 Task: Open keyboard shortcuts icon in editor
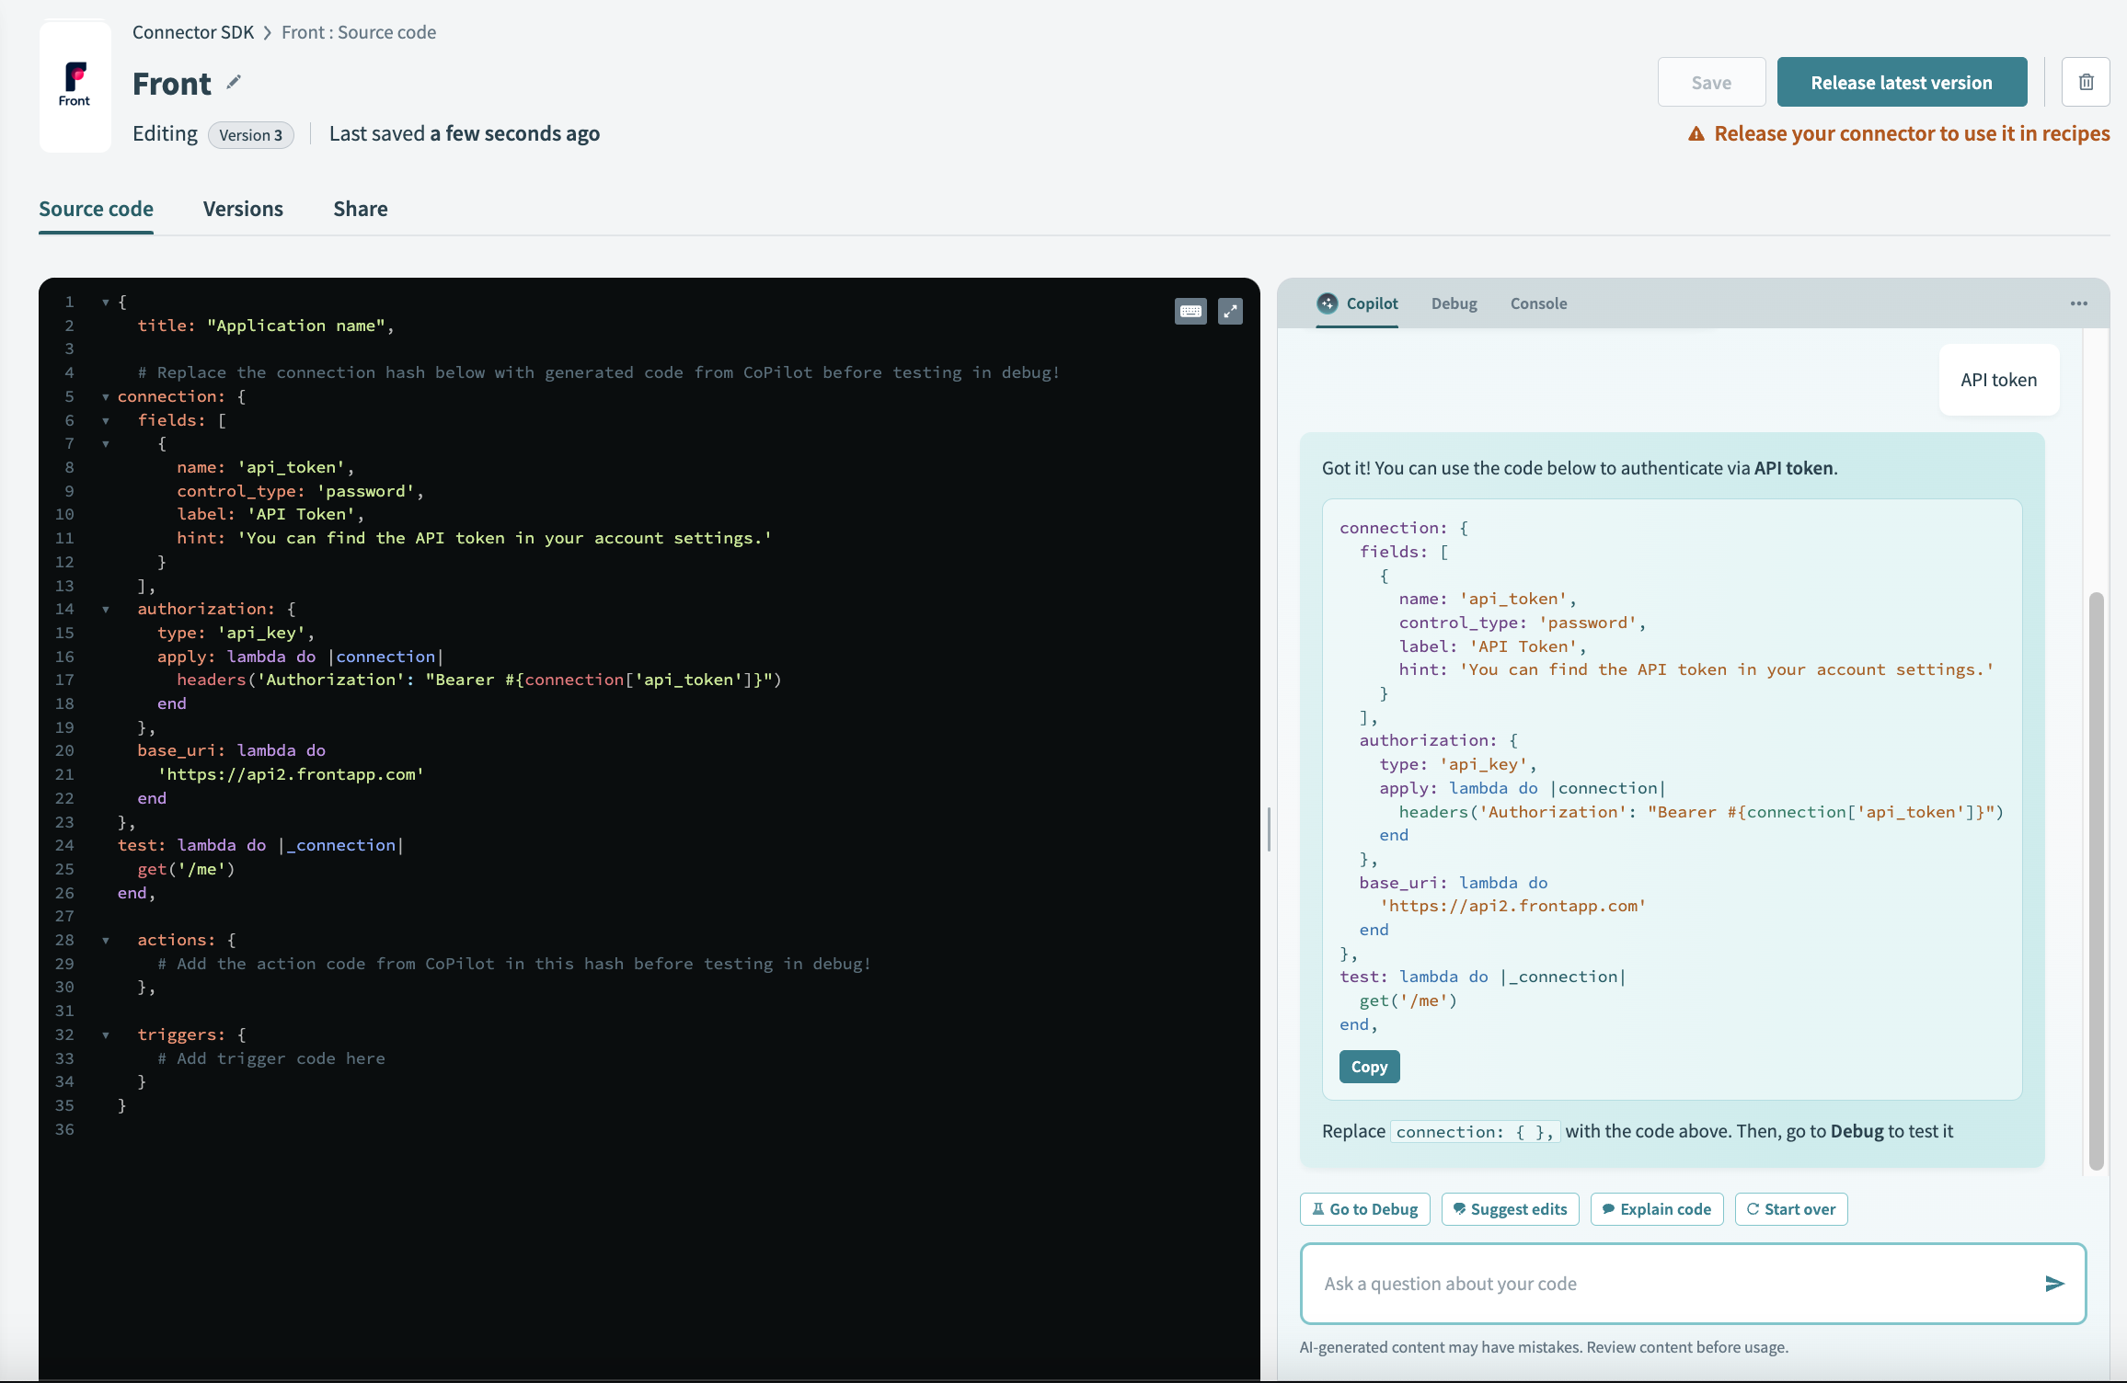pos(1190,312)
